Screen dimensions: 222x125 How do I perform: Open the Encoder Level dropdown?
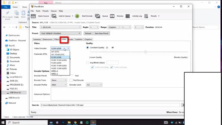[94, 85]
